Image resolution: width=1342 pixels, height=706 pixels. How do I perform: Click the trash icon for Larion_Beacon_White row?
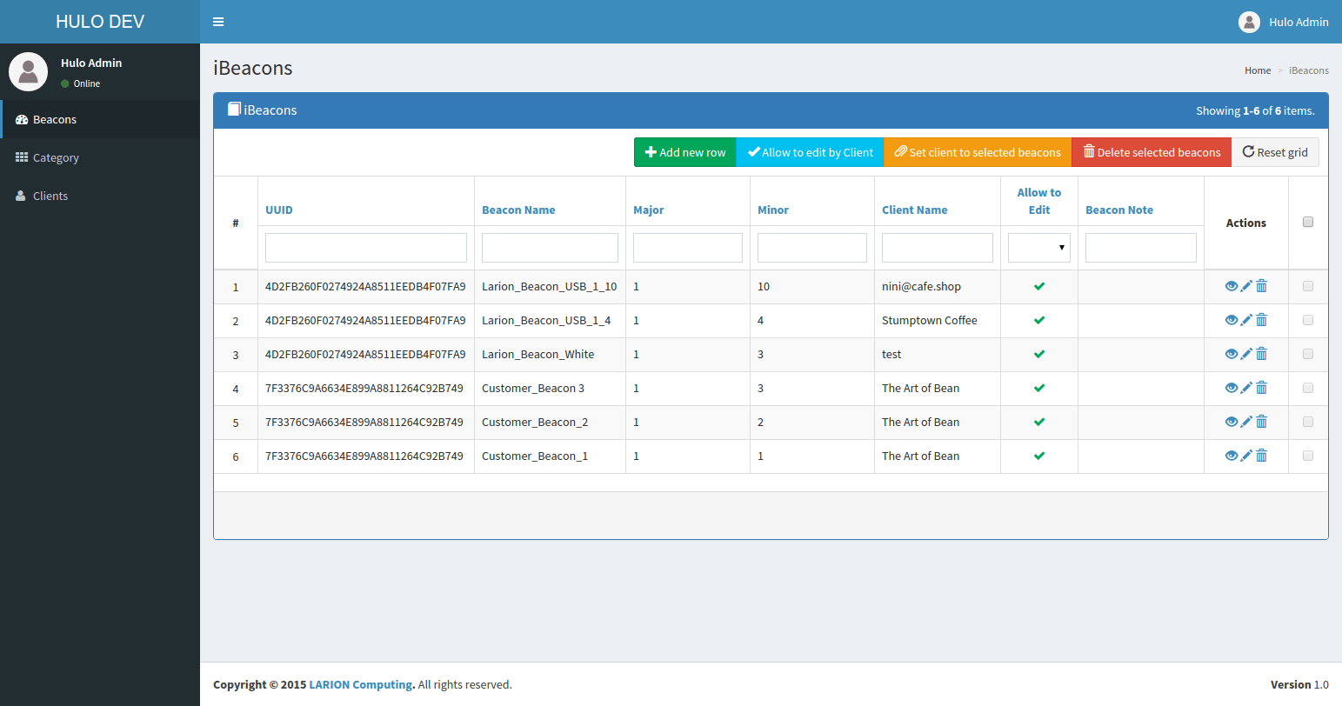tap(1262, 354)
